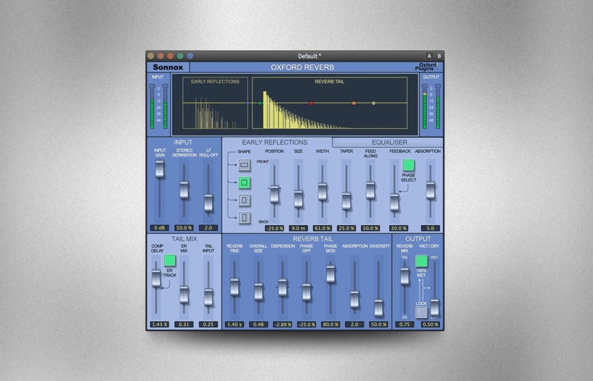
Task: Click the Phase Diff slider handle
Action: tap(306, 291)
